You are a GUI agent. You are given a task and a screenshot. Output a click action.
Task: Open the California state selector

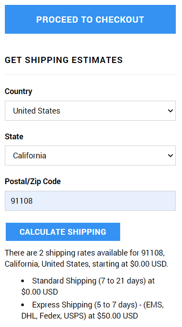pyautogui.click(x=90, y=156)
